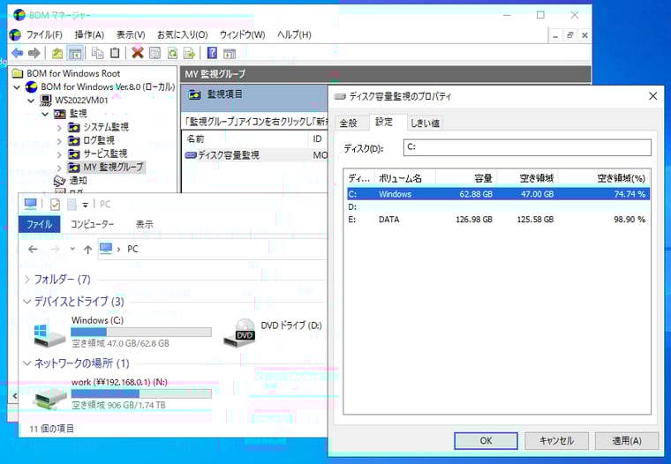Click the ディスク(D) input field
The image size is (671, 464).
[x=527, y=147]
